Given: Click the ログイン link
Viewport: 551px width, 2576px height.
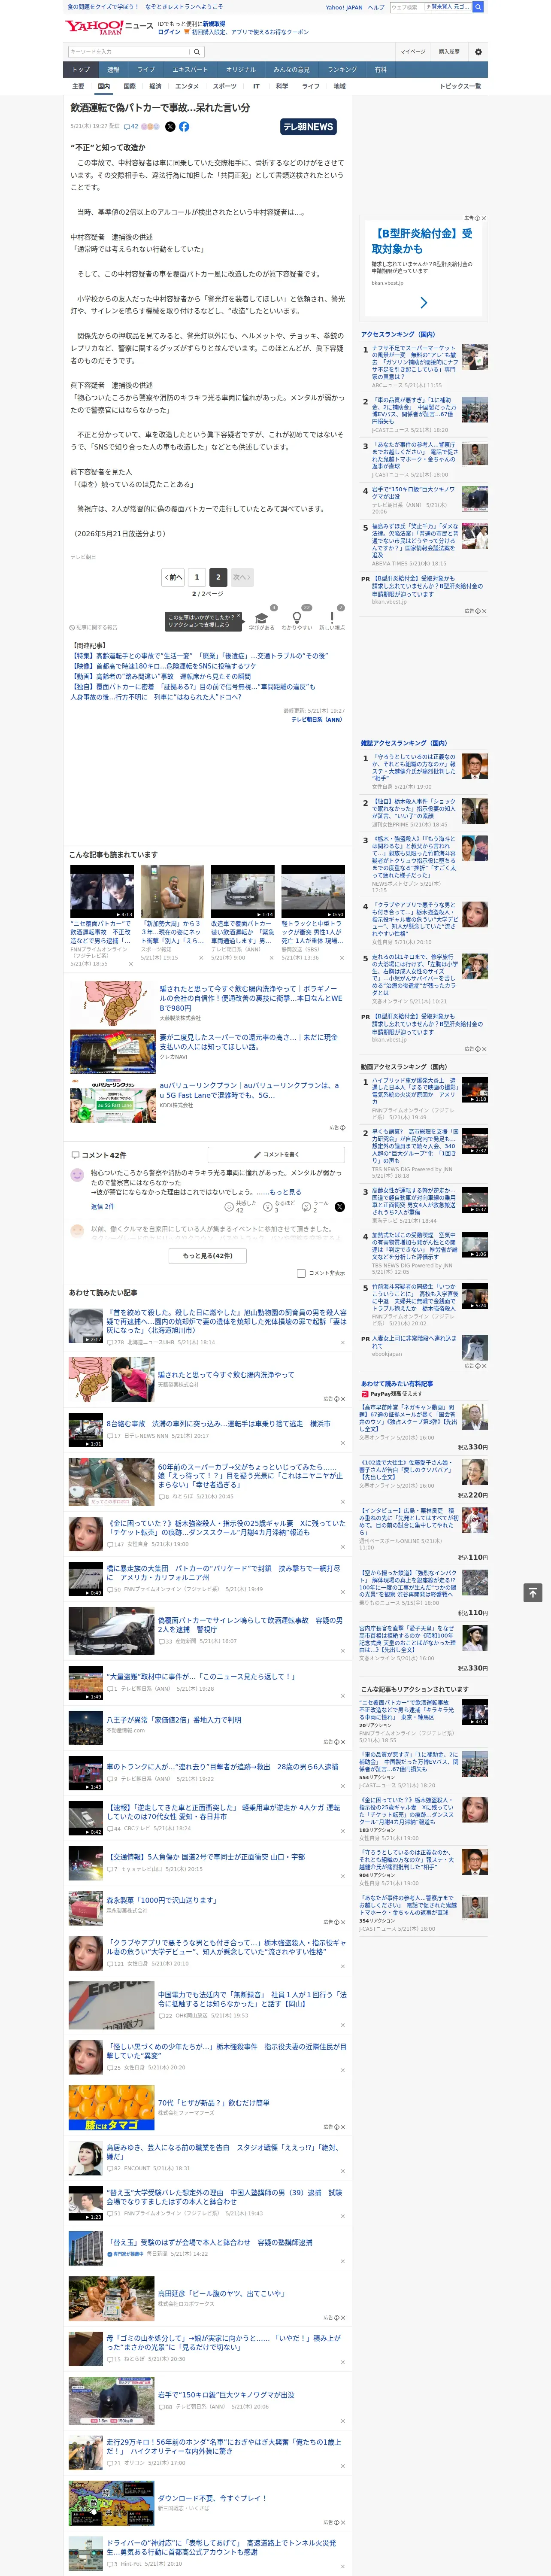Looking at the screenshot, I should tap(169, 32).
